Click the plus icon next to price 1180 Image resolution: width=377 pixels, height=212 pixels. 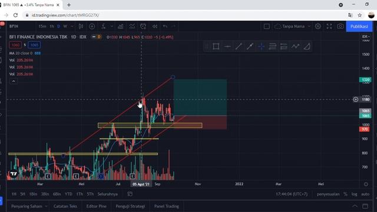coord(356,100)
